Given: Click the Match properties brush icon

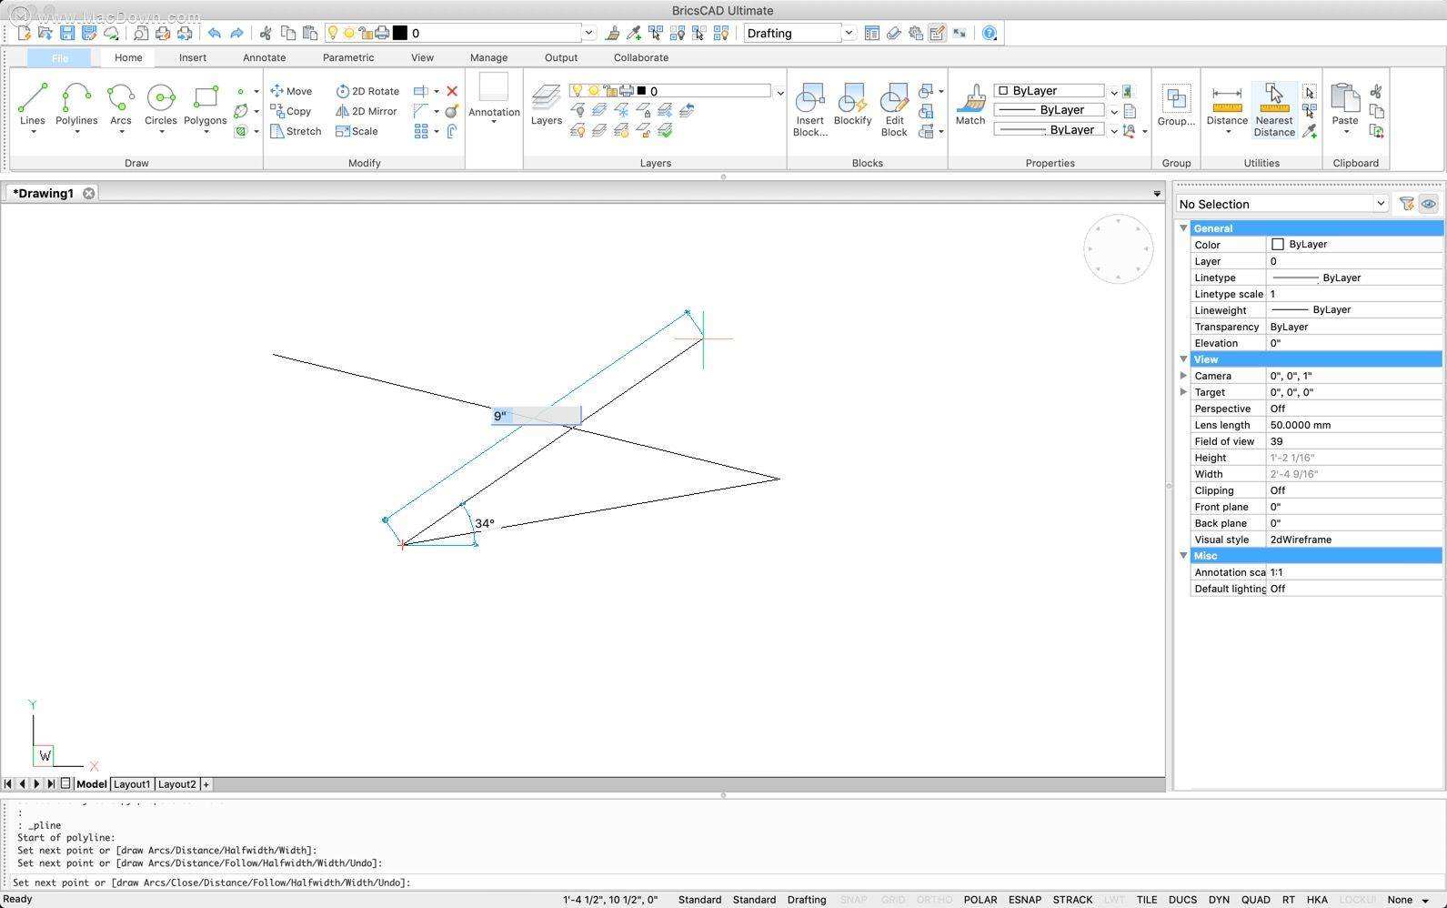Looking at the screenshot, I should (970, 98).
